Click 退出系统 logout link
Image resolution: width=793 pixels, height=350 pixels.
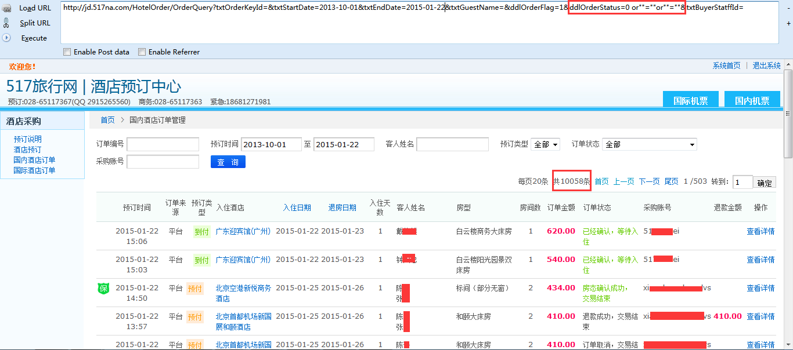(x=767, y=65)
